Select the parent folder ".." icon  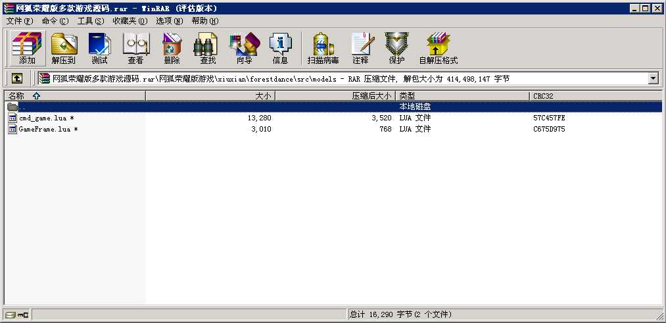click(x=12, y=107)
